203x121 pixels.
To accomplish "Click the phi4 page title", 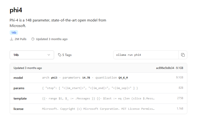I will [x=16, y=10].
